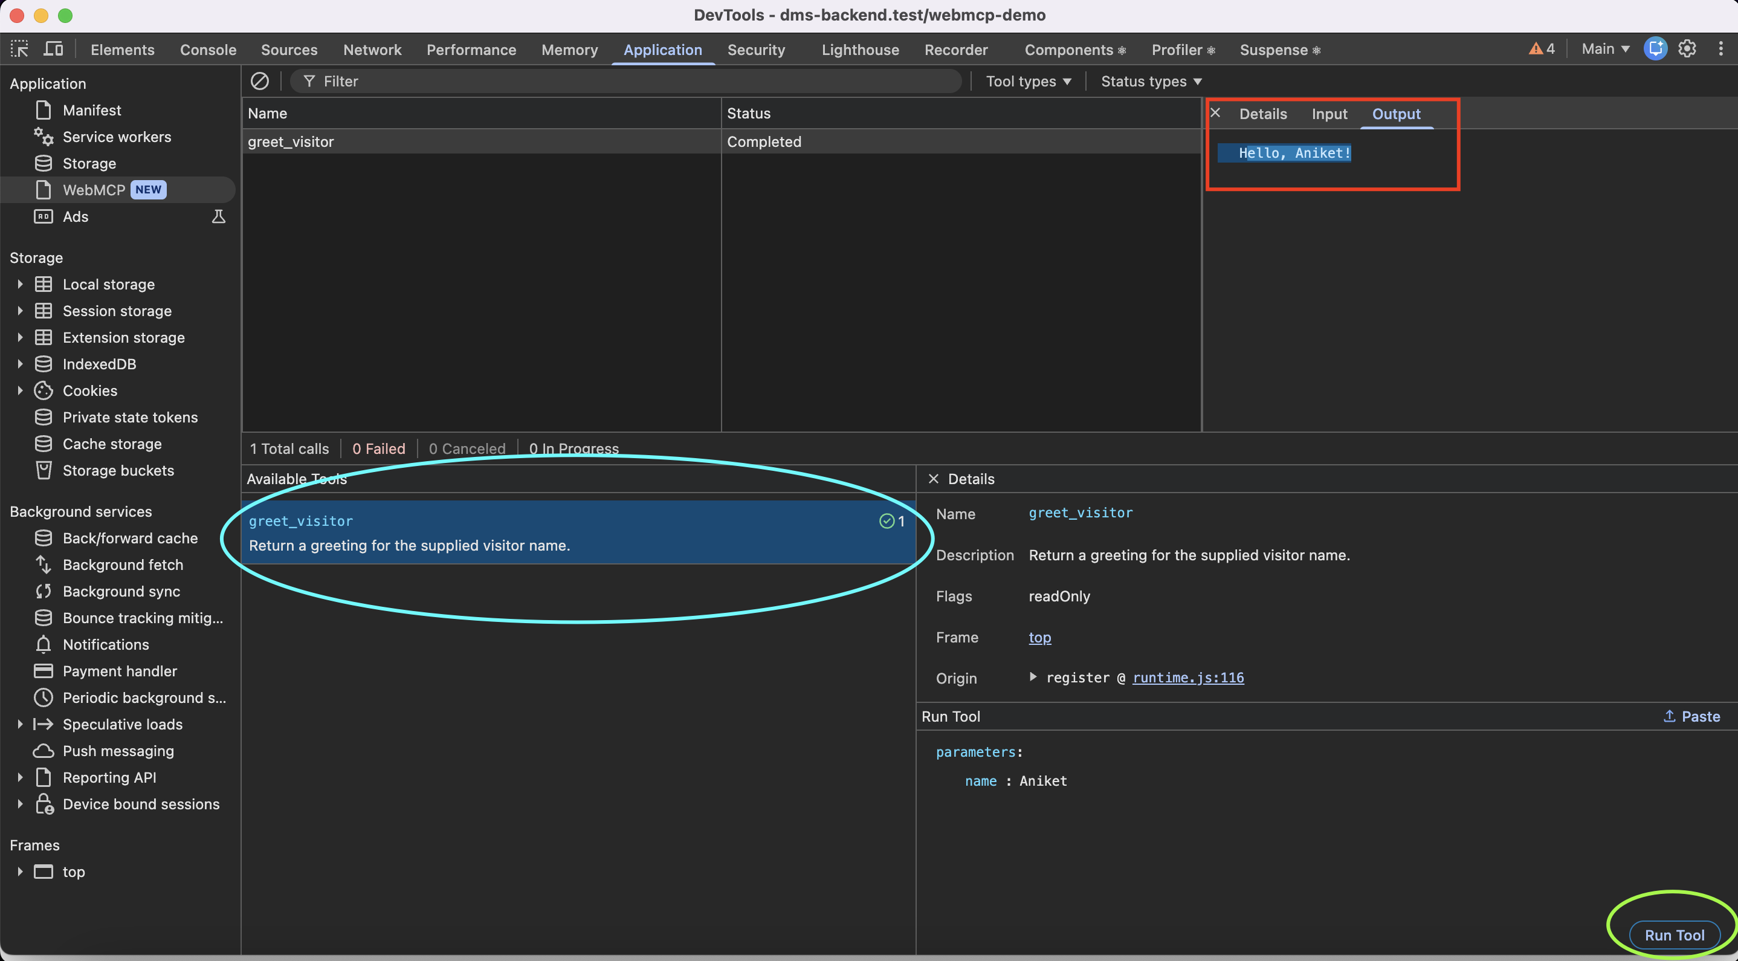The width and height of the screenshot is (1738, 961).
Task: Select greet_visitor in Available Tools
Action: 578,532
